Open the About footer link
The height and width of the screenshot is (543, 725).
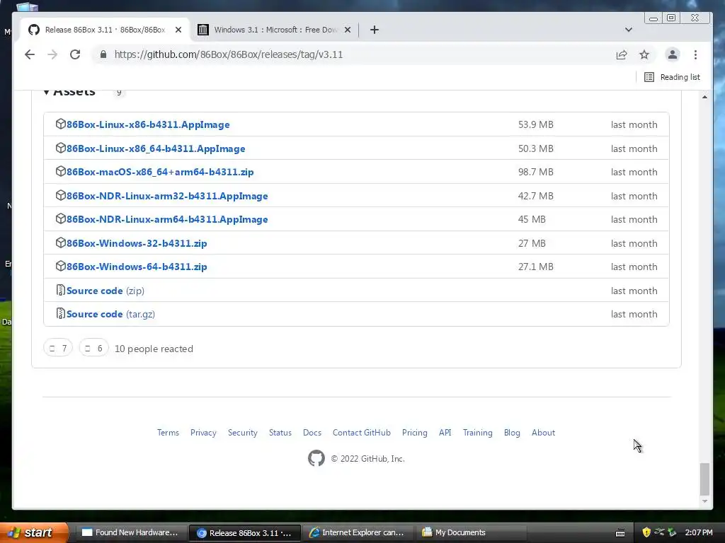(543, 433)
